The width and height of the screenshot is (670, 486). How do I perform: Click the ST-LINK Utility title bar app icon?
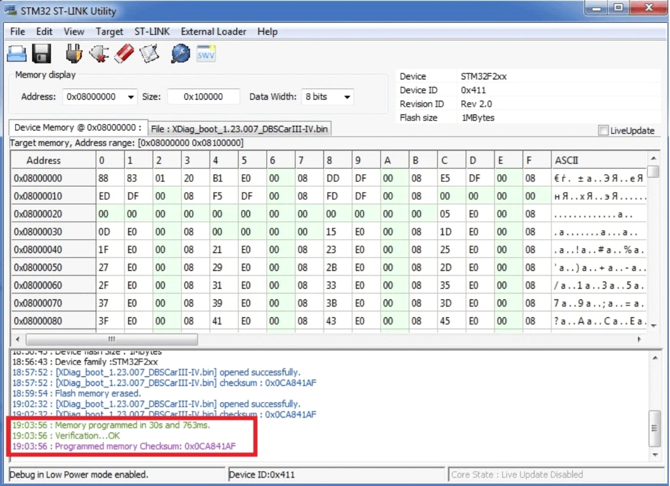click(10, 10)
